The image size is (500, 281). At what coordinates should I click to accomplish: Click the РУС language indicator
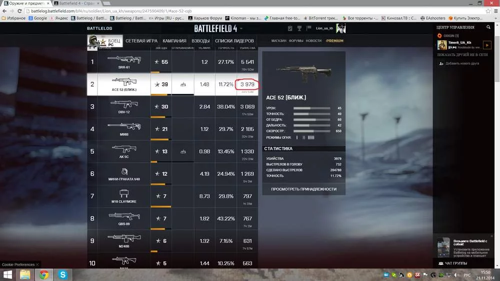(x=467, y=275)
